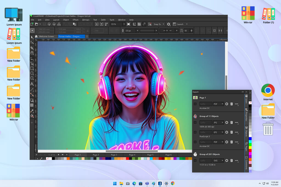Delete the SVG export row

pos(232,160)
